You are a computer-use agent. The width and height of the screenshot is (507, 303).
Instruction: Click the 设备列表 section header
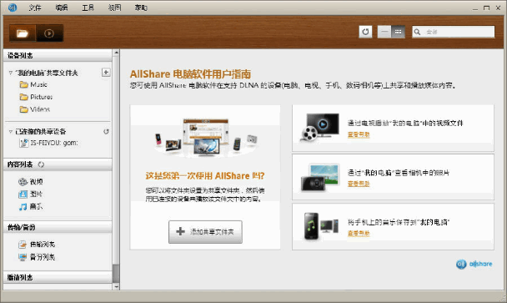58,55
